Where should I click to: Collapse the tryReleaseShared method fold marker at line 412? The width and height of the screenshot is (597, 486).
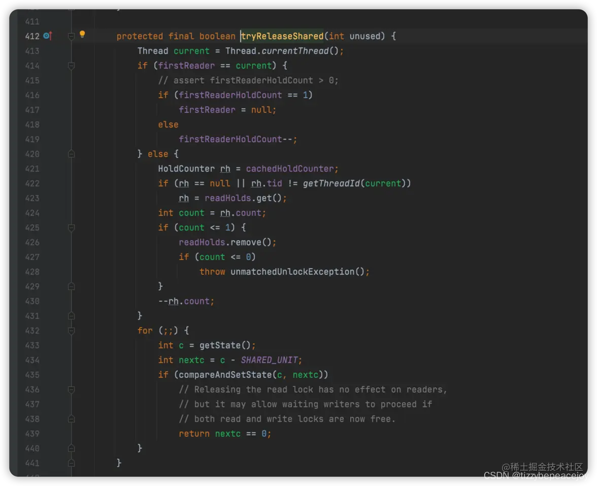point(71,36)
